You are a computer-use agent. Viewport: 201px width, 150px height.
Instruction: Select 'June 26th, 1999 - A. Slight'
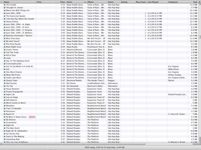click(x=18, y=25)
